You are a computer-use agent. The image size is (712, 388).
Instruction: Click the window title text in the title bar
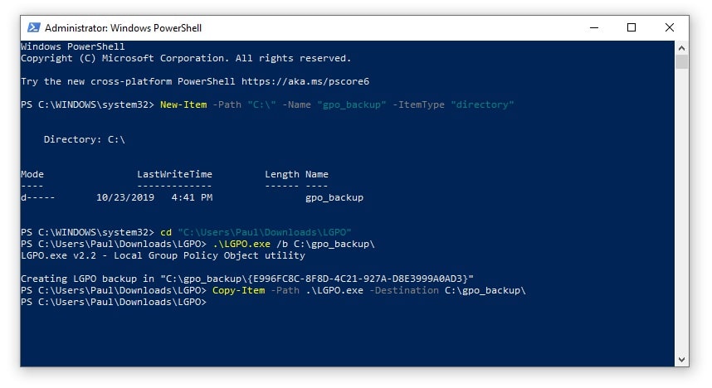pos(123,28)
